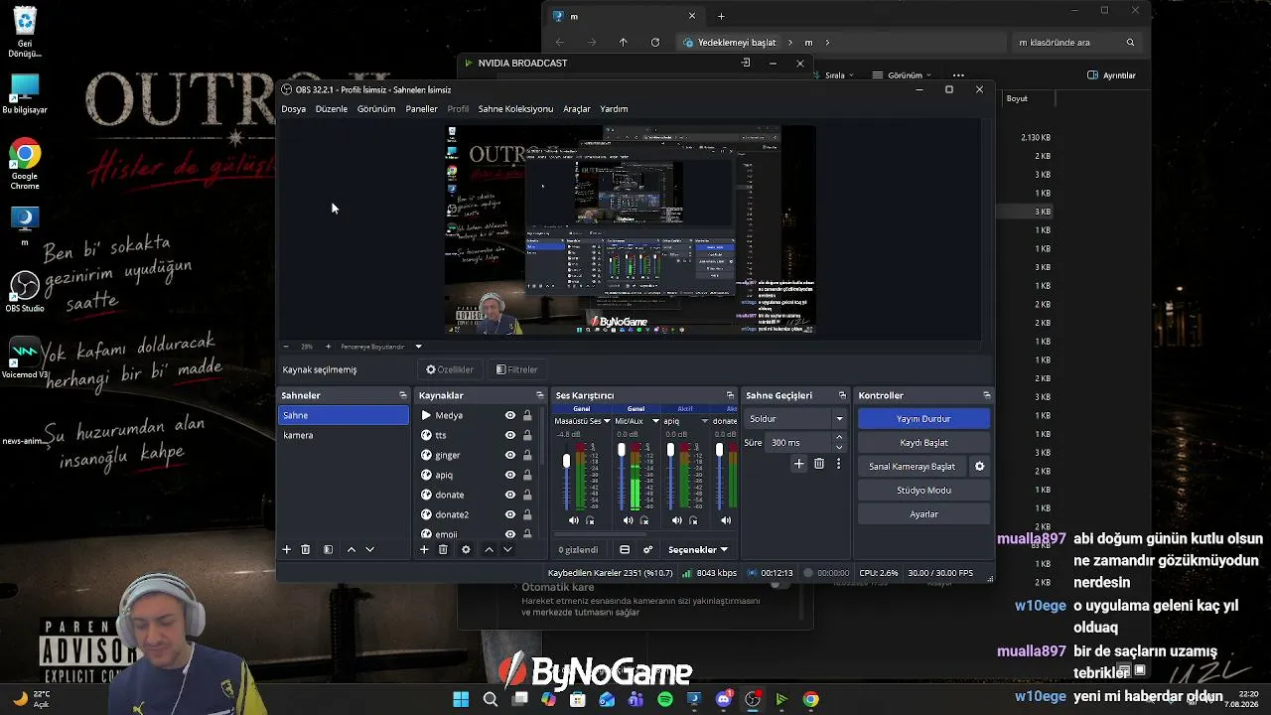Open Spotify from the taskbar

665,699
